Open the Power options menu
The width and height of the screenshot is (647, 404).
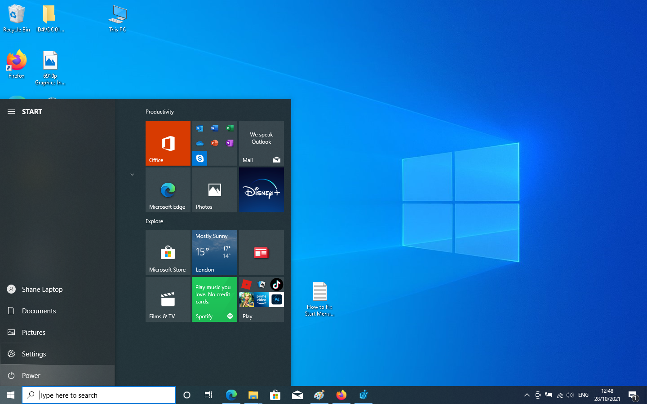(x=58, y=376)
